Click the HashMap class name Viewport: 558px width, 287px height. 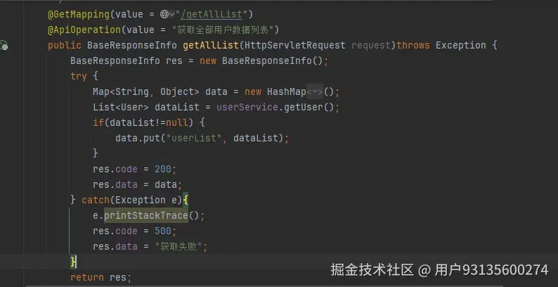[x=287, y=92]
